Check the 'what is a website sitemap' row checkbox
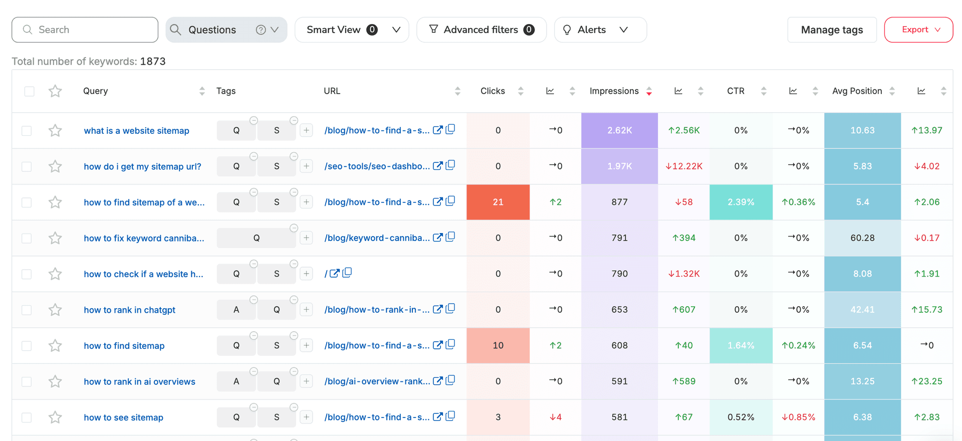 point(27,131)
